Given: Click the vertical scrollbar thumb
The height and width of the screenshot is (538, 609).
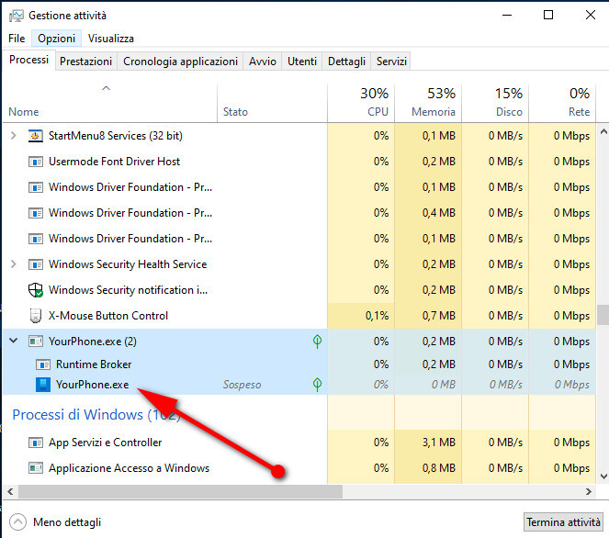Looking at the screenshot, I should point(603,314).
